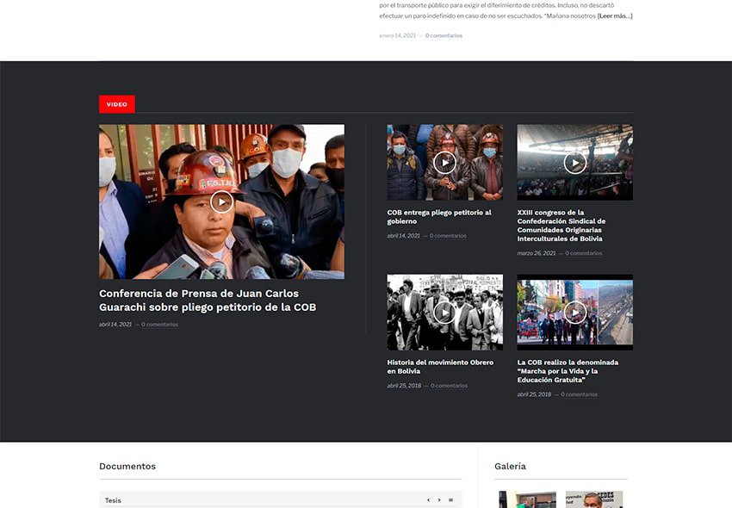Click the abril 25, 2018 date under La COB realizo
This screenshot has height=508, width=732.
click(x=534, y=394)
